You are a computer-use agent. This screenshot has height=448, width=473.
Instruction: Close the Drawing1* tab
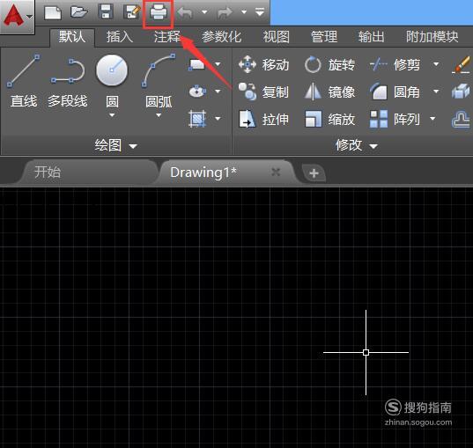tap(276, 173)
